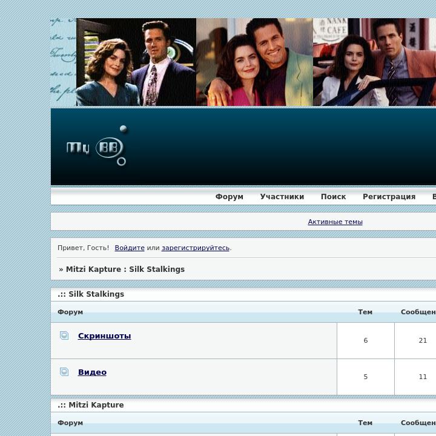The width and height of the screenshot is (436, 436).
Task: Click banner photo near Nanking Cafe sign
Action: coord(374,62)
